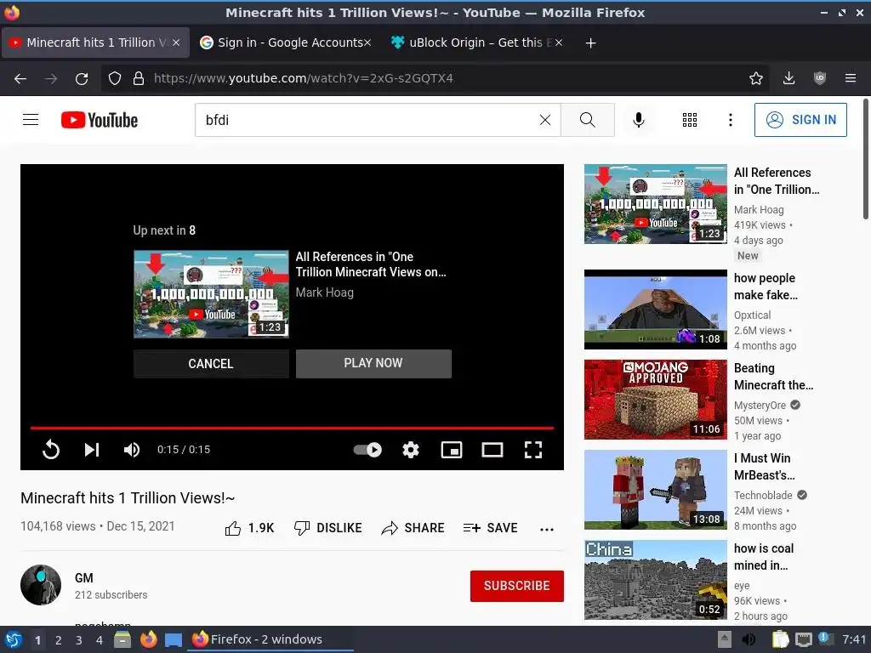This screenshot has height=653, width=871.
Task: Mute the video with the speaker icon
Action: point(132,449)
